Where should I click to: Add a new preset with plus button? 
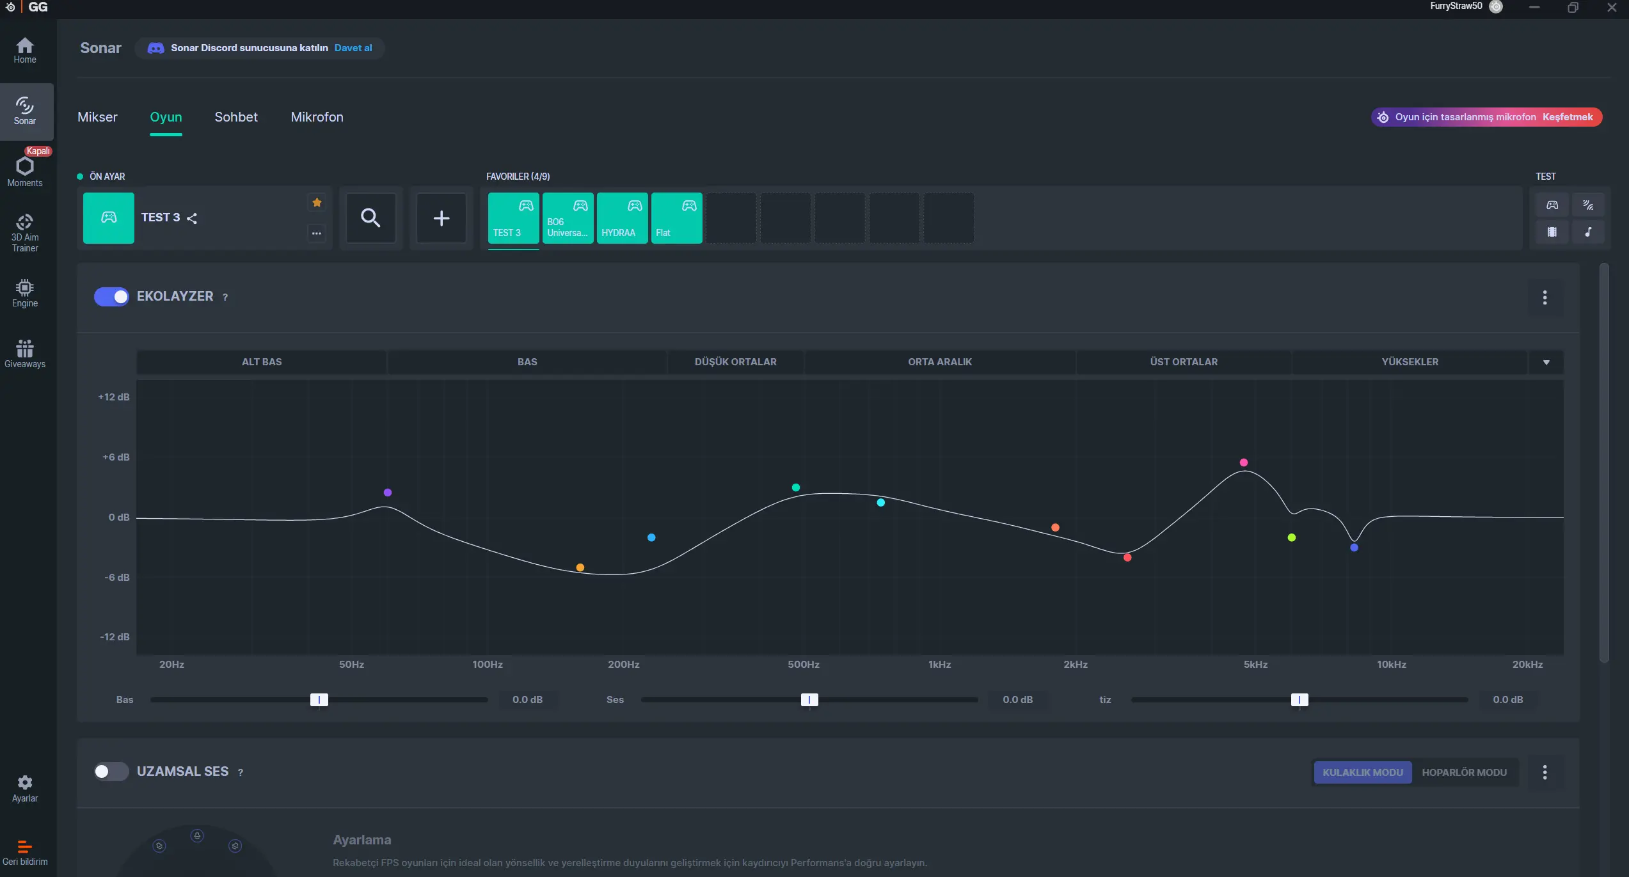pyautogui.click(x=441, y=218)
